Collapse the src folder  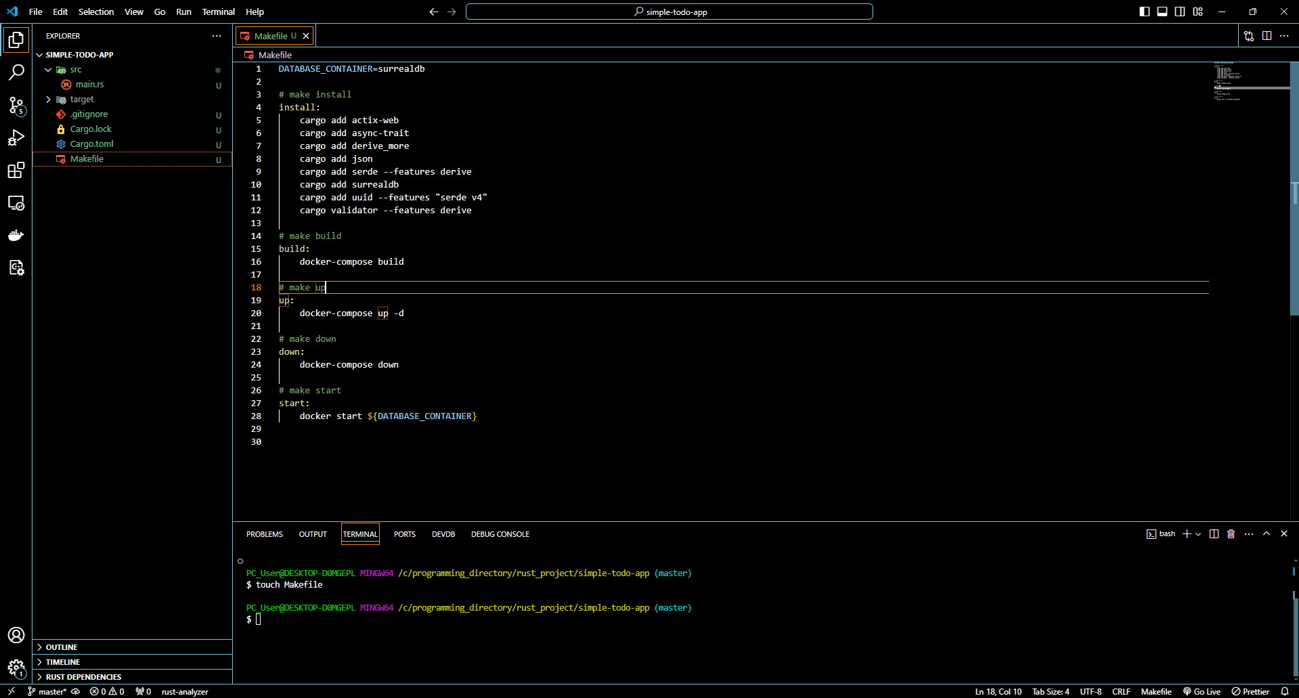(48, 69)
